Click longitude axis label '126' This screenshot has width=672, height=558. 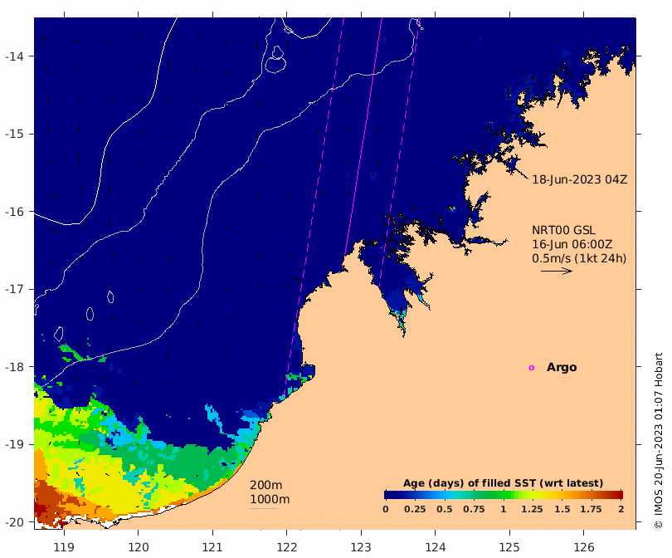point(584,547)
